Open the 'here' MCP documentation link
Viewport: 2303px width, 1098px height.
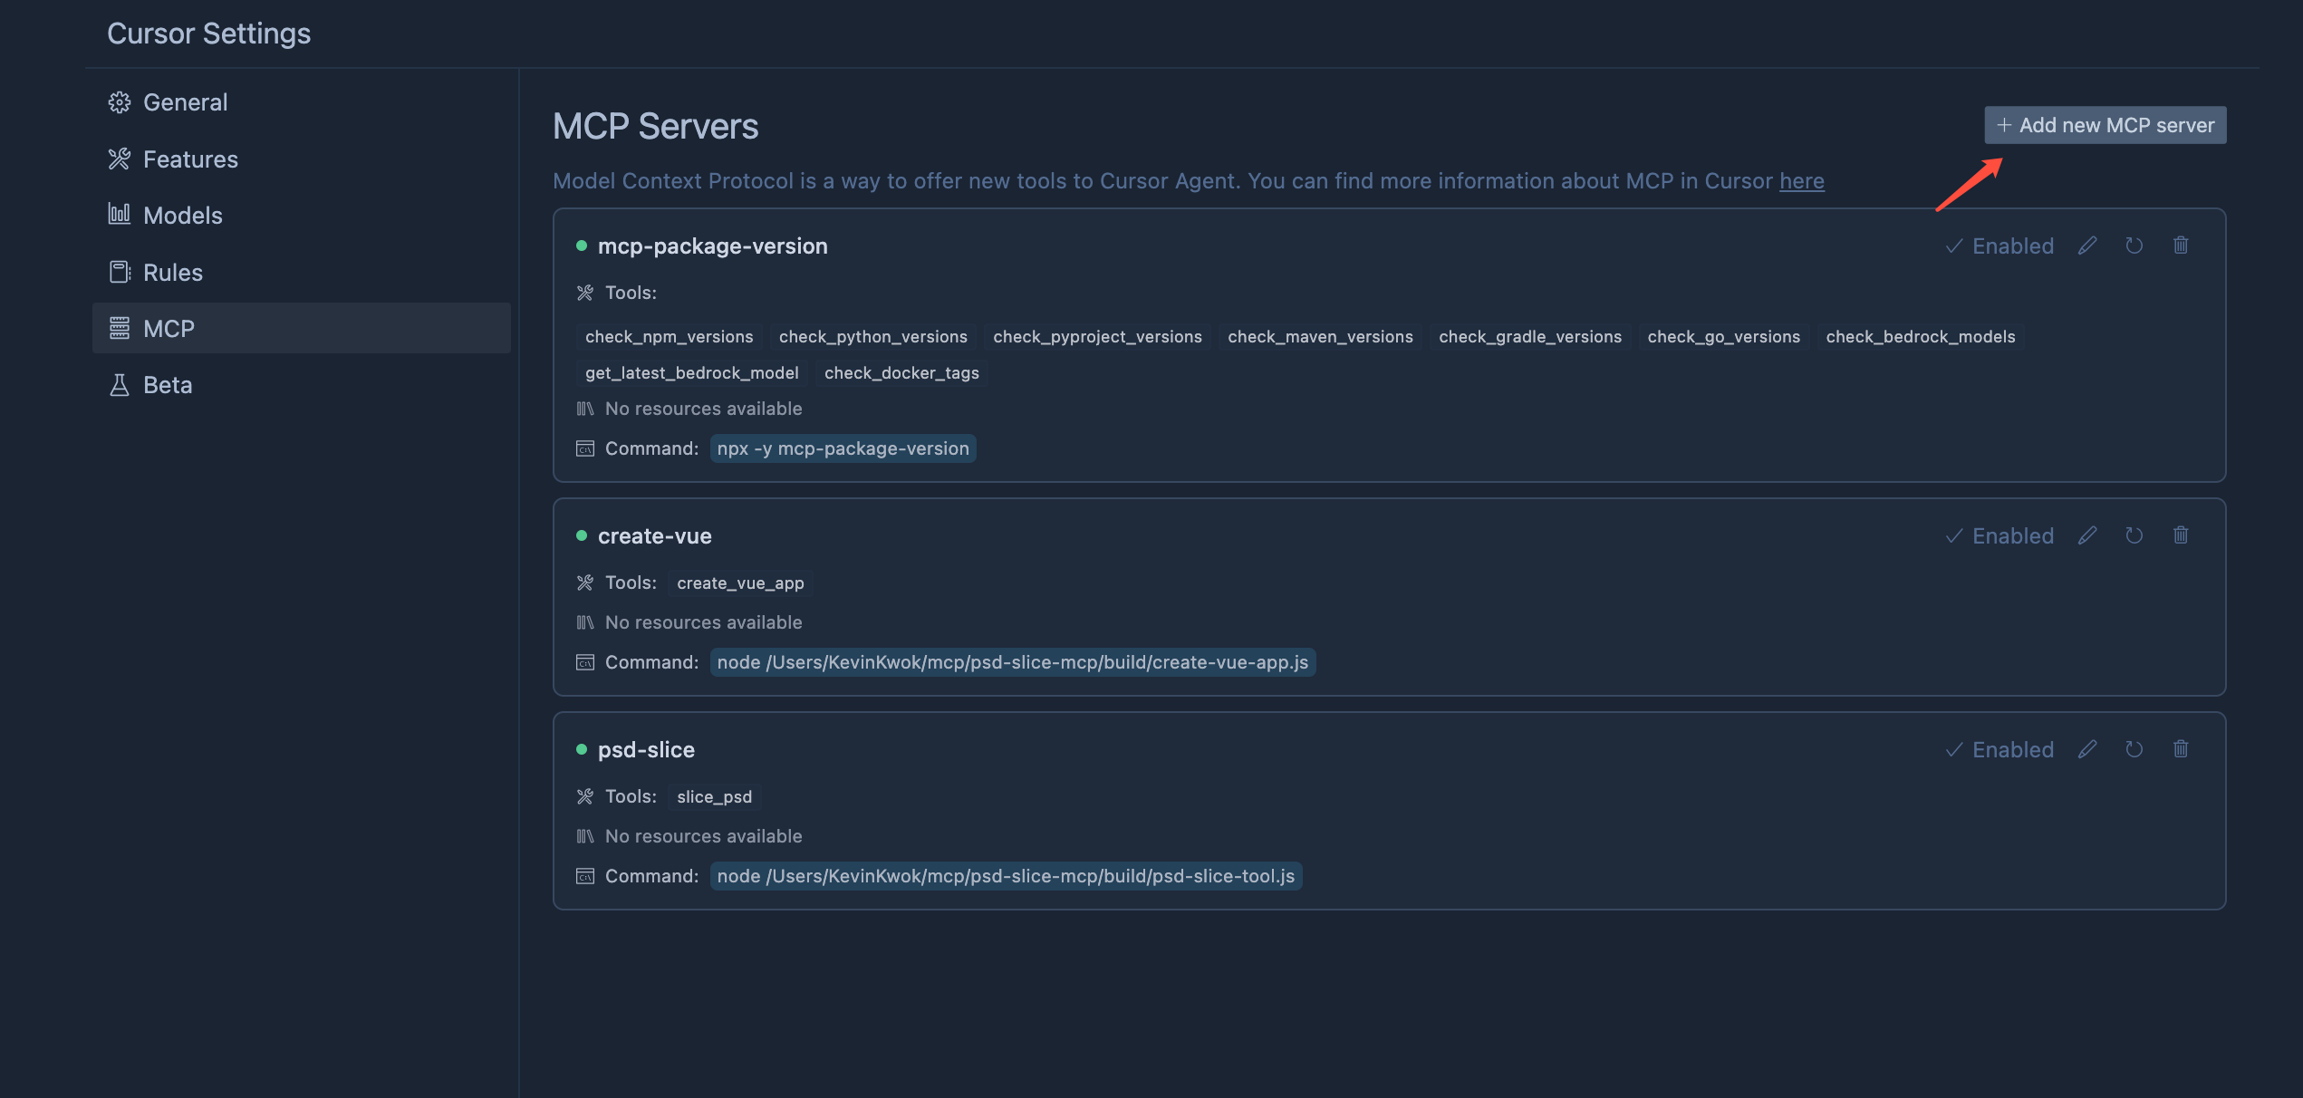pos(1801,181)
